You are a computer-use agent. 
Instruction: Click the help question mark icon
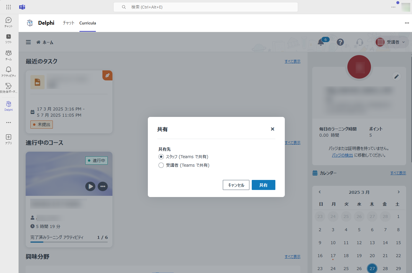pos(340,42)
